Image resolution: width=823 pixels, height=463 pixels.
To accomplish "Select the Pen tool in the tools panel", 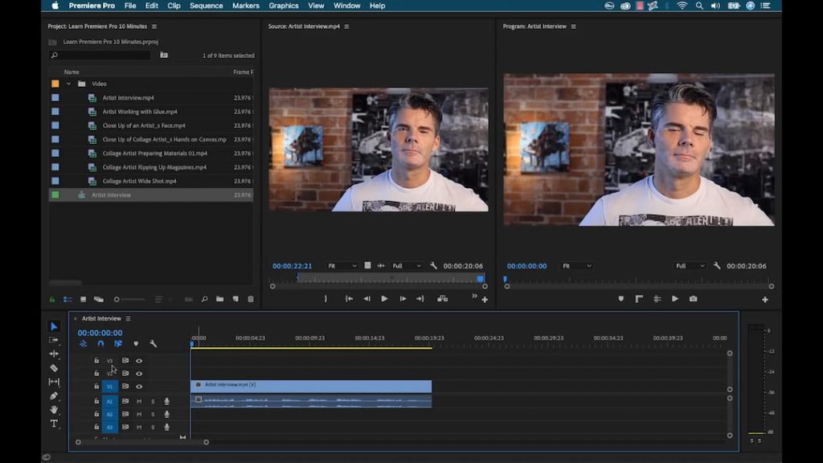I will click(x=54, y=396).
